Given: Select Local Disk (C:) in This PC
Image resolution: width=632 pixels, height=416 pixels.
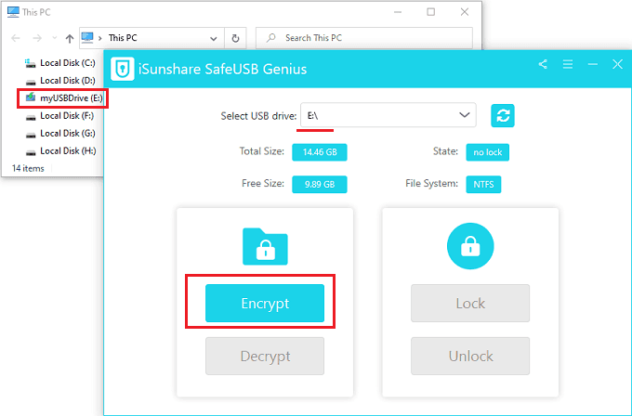Looking at the screenshot, I should pos(60,63).
